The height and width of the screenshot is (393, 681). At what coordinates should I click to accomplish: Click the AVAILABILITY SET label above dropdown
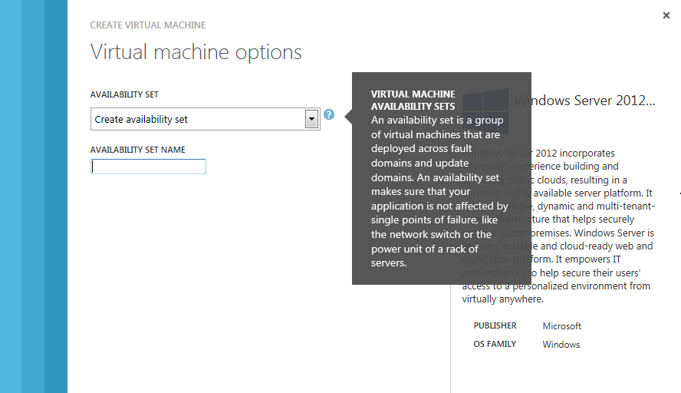(124, 94)
